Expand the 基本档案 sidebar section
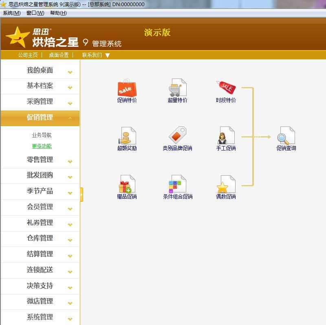This screenshot has height=325, width=326. [40, 86]
